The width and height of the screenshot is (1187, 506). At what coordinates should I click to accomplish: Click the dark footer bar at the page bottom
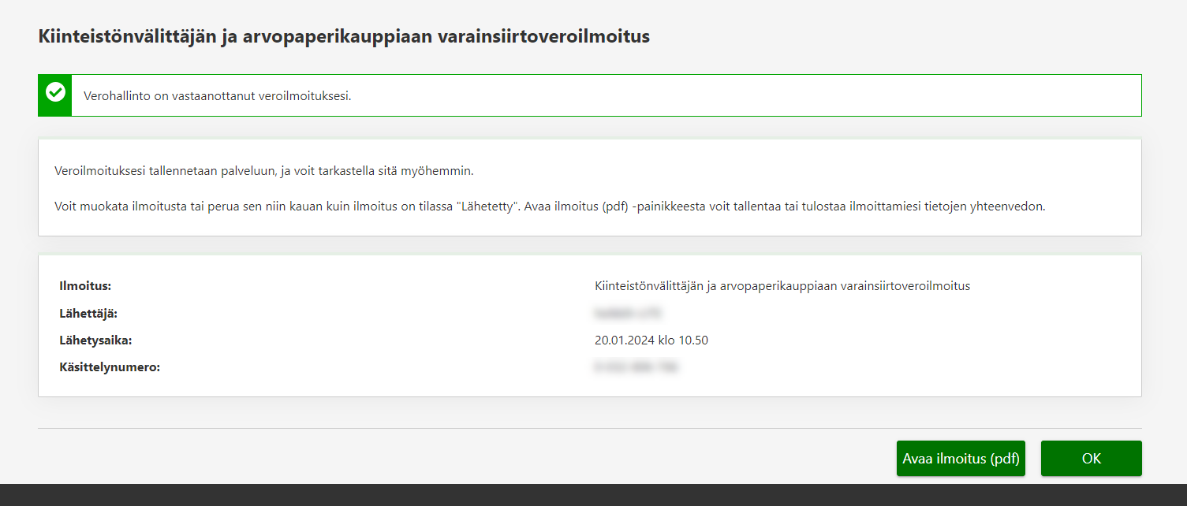pos(593,495)
